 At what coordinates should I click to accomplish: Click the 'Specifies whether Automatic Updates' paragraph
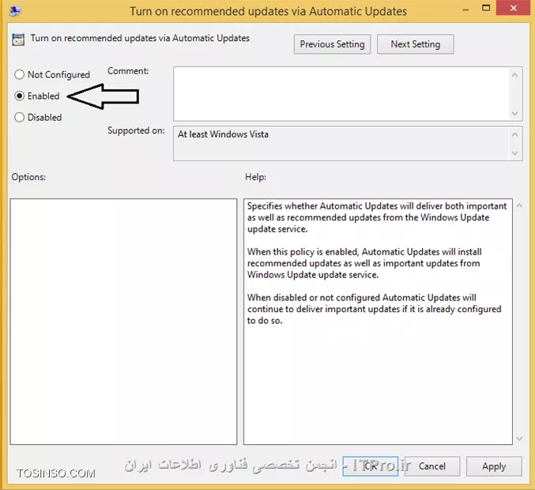[377, 217]
